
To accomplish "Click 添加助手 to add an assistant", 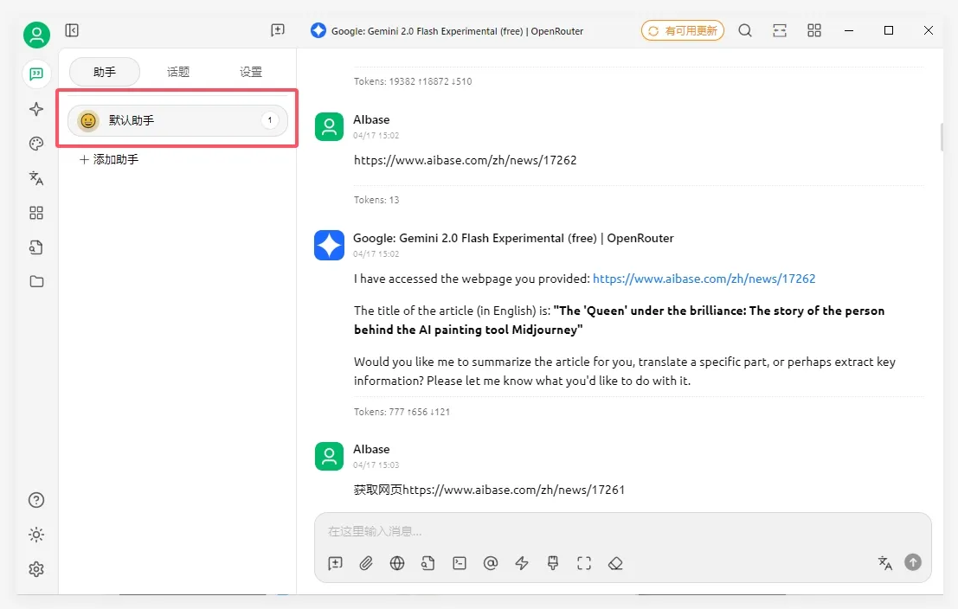I will (109, 160).
